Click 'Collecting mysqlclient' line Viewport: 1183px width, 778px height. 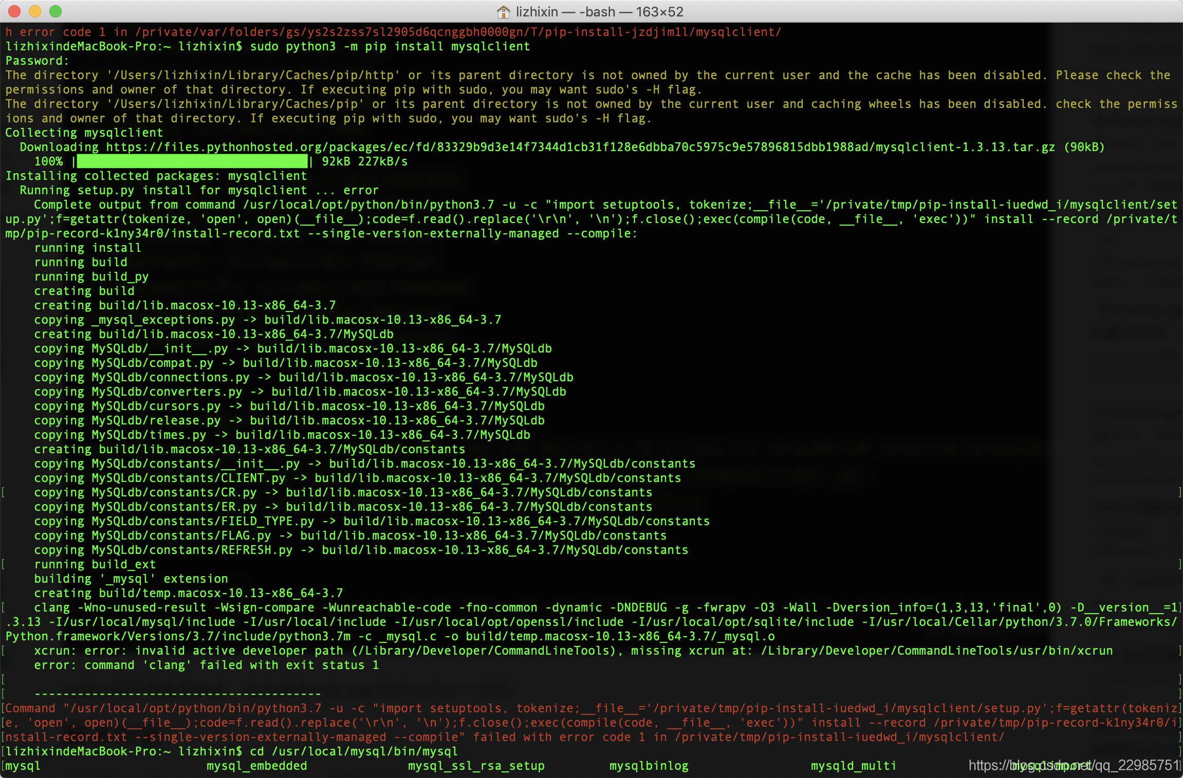pos(84,133)
